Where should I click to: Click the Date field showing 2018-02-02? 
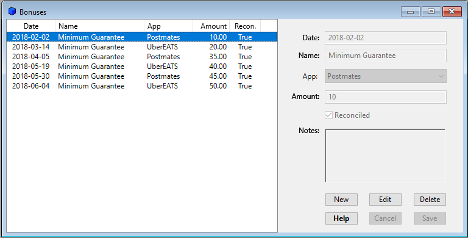pyautogui.click(x=386, y=38)
